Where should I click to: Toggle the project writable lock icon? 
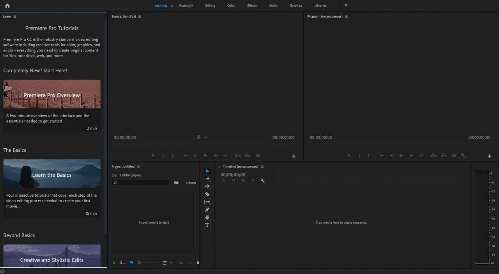click(x=114, y=263)
